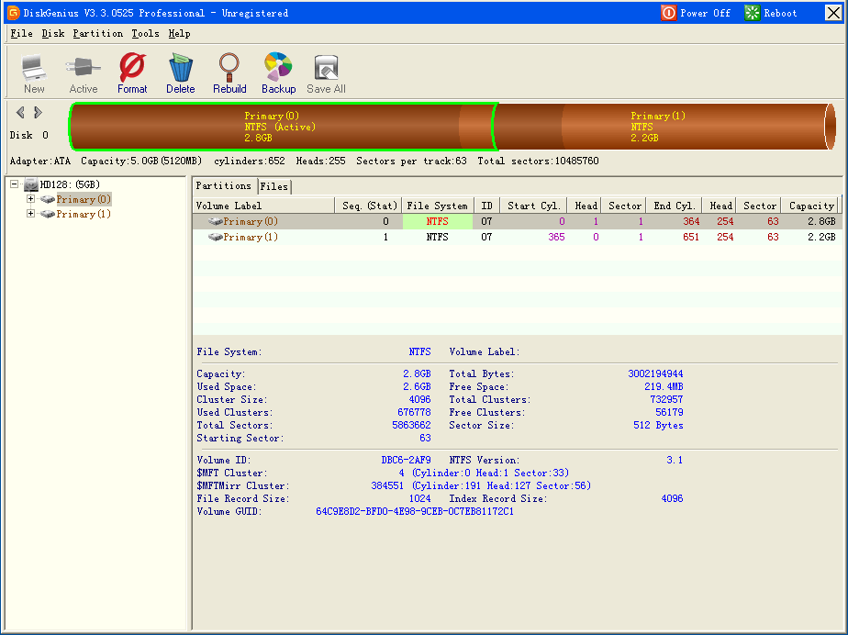This screenshot has width=848, height=635.
Task: Collapse the HD128 disk tree node
Action: pyautogui.click(x=15, y=184)
